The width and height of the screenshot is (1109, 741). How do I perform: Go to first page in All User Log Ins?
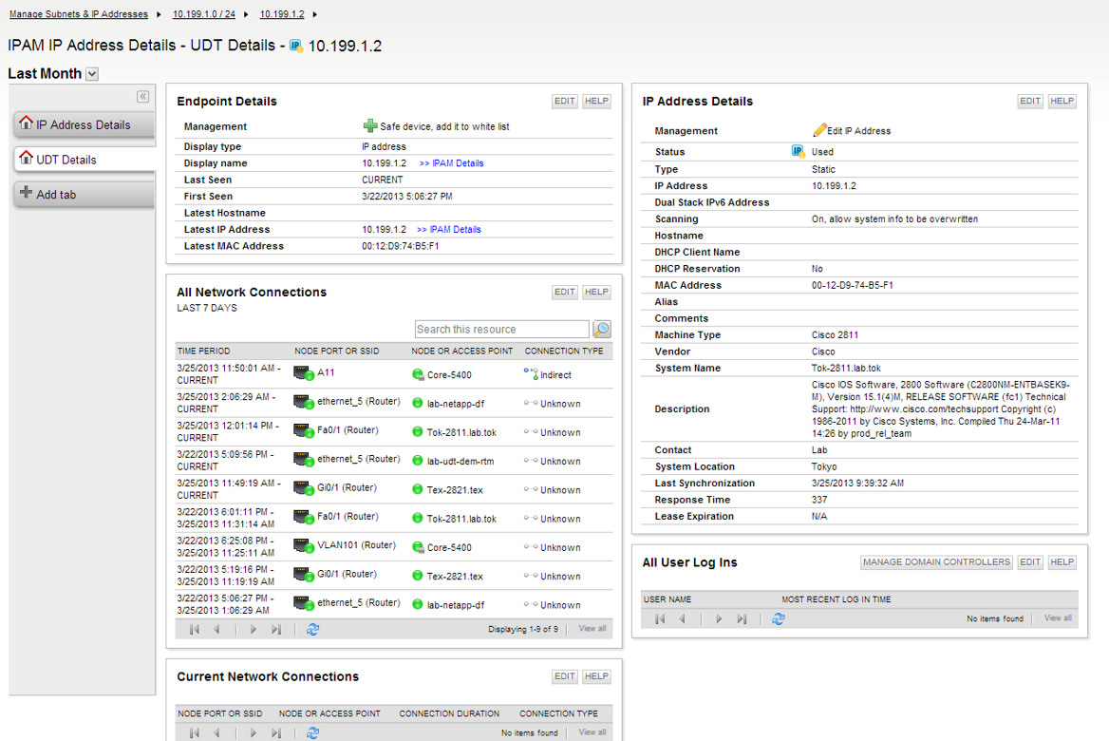660,619
